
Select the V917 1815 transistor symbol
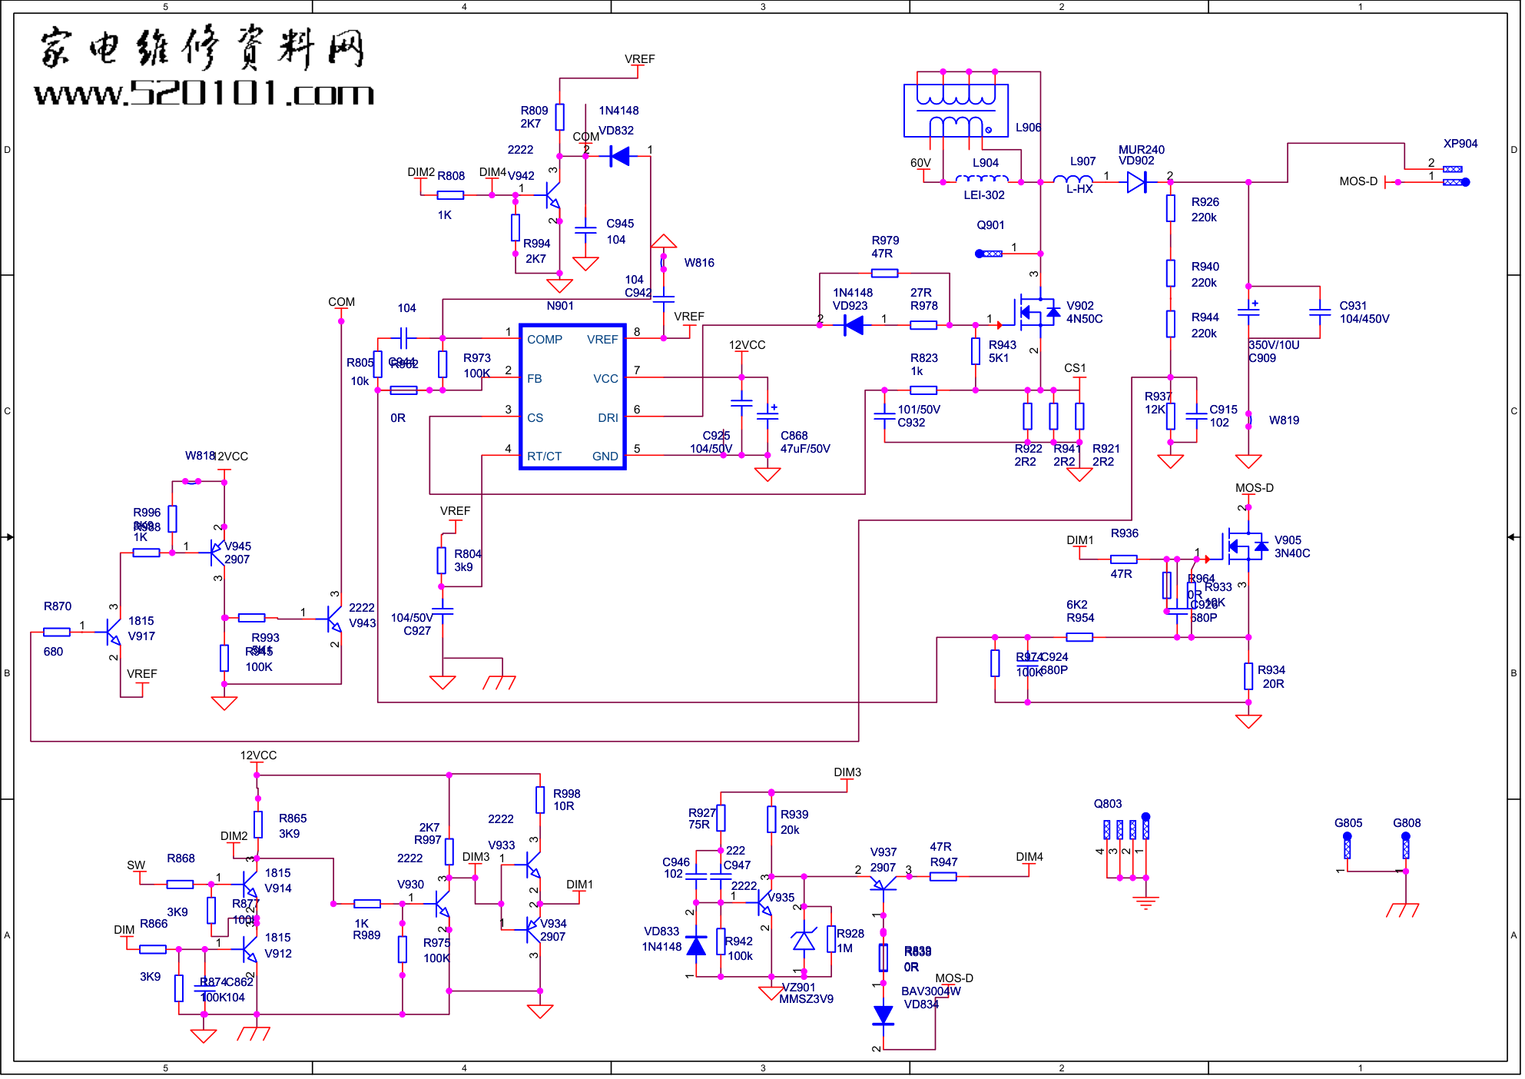113,632
